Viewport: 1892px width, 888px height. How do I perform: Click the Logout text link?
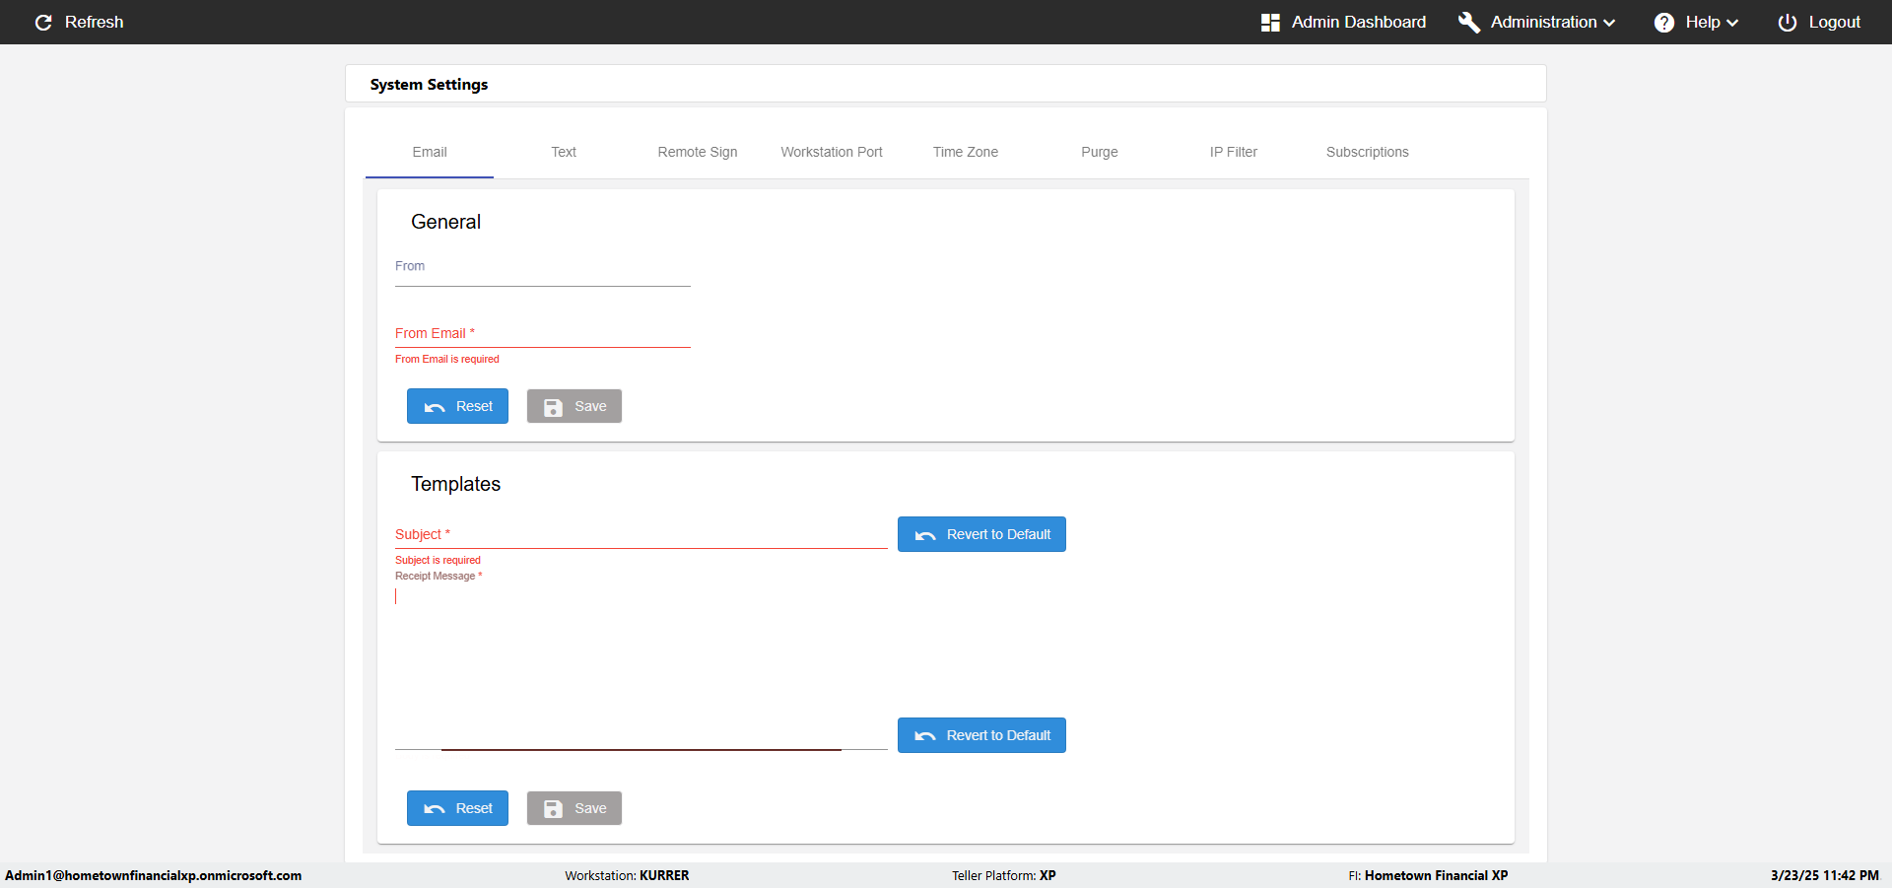(x=1835, y=22)
